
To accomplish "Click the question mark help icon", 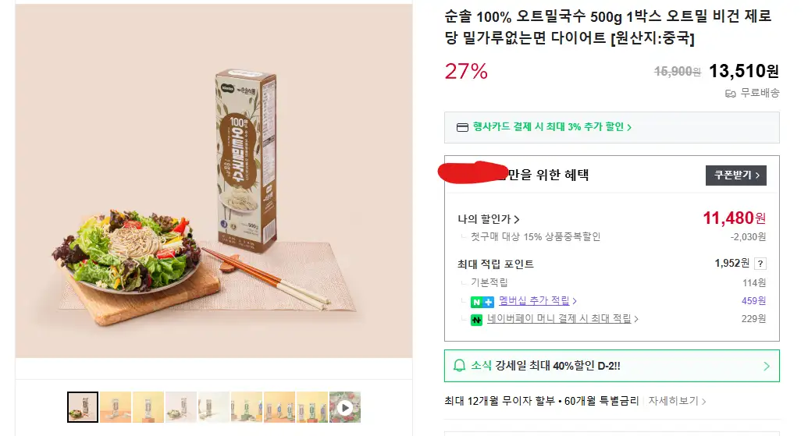I will [760, 264].
